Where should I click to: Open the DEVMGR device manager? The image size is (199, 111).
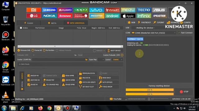click(x=173, y=23)
